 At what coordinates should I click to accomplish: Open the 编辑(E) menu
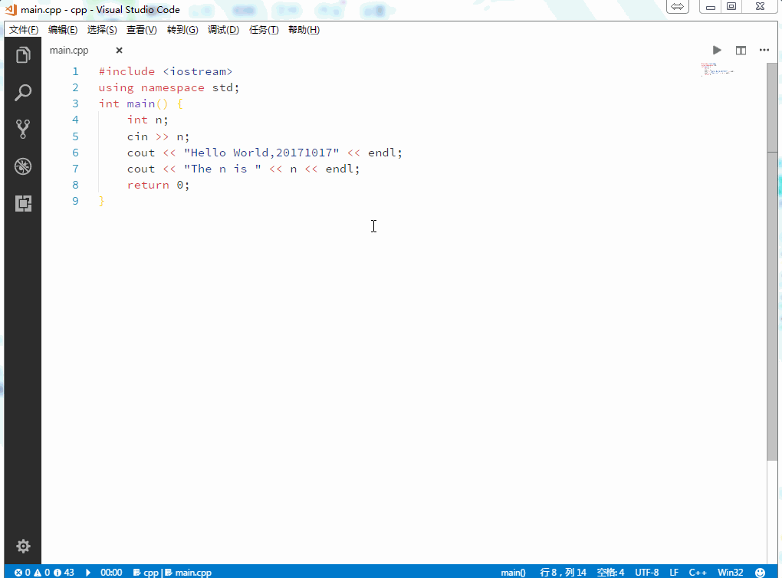pyautogui.click(x=63, y=30)
